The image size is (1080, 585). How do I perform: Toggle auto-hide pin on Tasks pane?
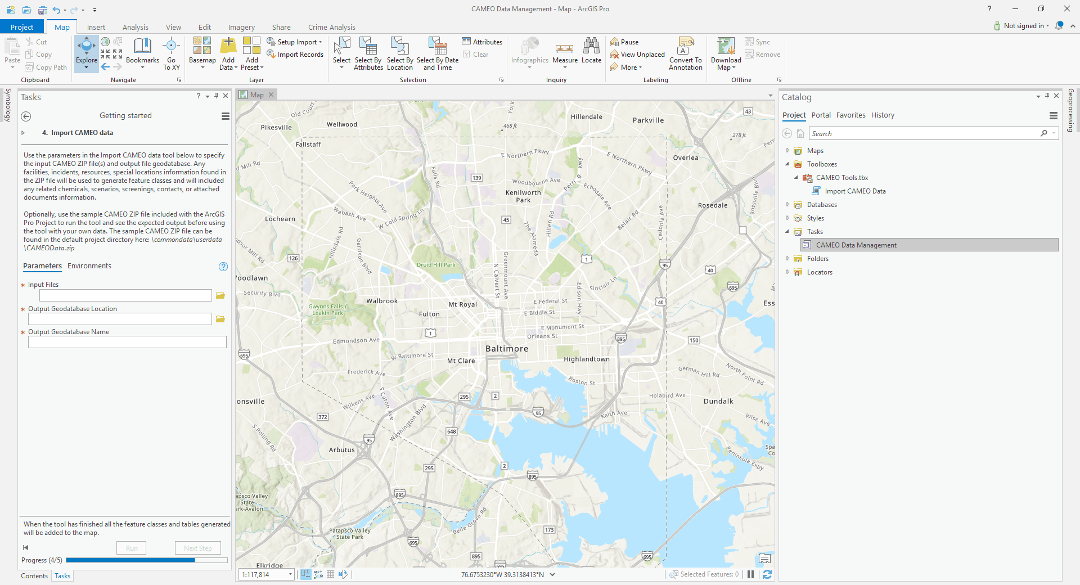216,96
